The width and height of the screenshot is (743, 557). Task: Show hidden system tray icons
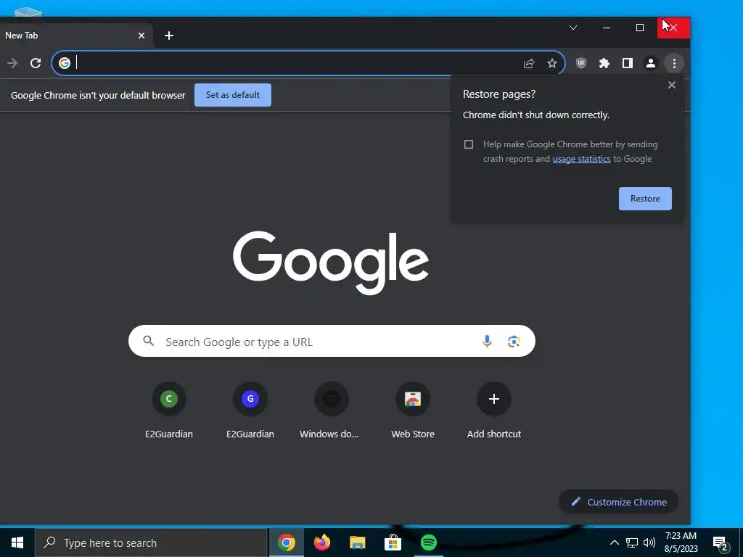click(x=614, y=542)
